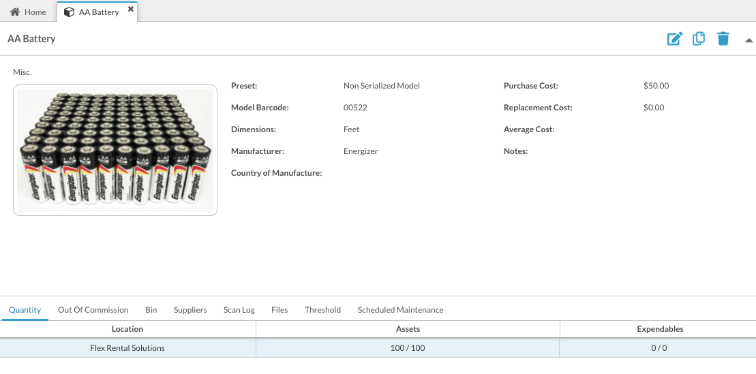Collapse the AA Battery details panel
This screenshot has width=756, height=374.
749,40
